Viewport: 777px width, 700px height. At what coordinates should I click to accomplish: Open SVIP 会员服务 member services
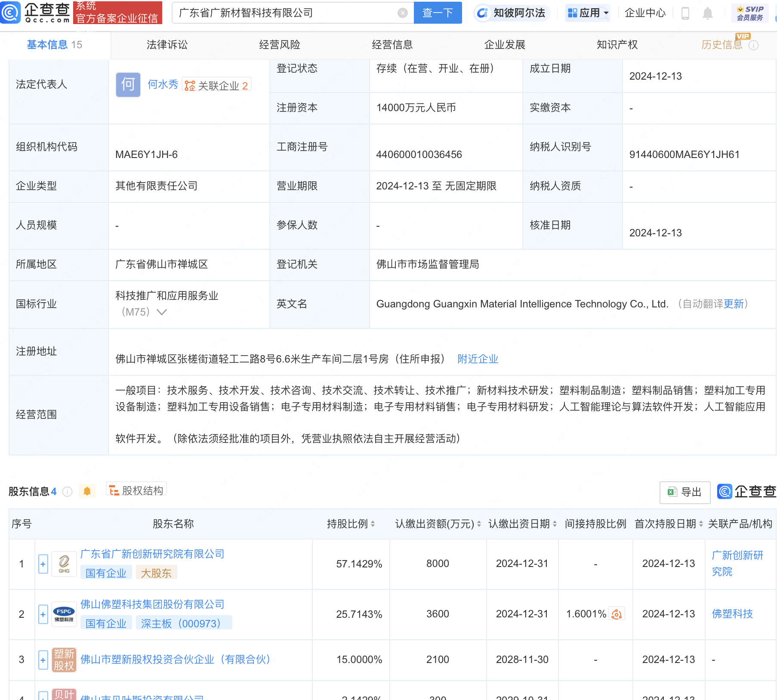click(x=749, y=13)
